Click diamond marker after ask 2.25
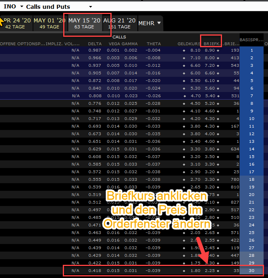This screenshot has height=278, width=268. coord(218,271)
